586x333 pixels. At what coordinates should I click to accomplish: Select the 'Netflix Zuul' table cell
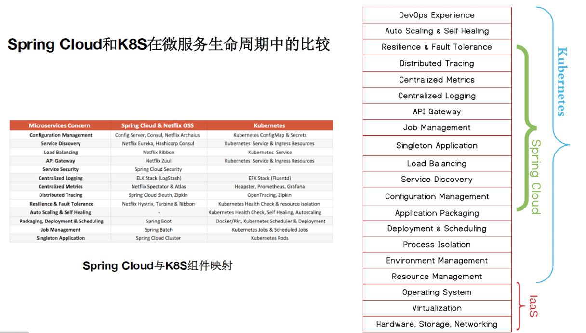click(x=159, y=161)
